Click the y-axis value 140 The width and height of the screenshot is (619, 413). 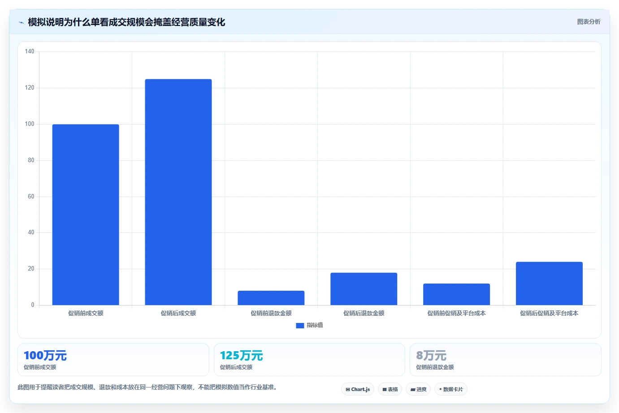pyautogui.click(x=30, y=52)
